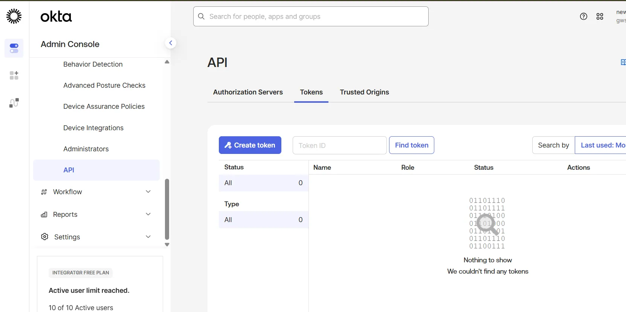Click the search magnifier icon
This screenshot has height=312, width=626.
click(x=202, y=17)
